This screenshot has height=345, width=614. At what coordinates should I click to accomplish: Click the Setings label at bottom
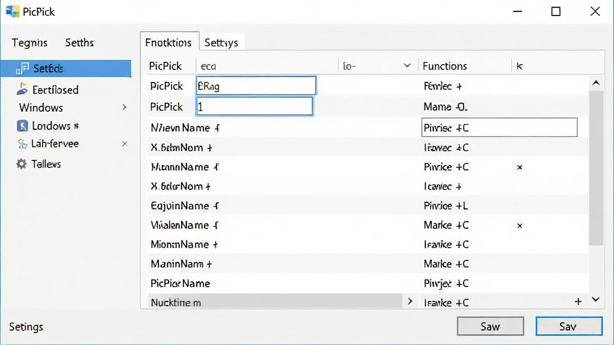[26, 326]
